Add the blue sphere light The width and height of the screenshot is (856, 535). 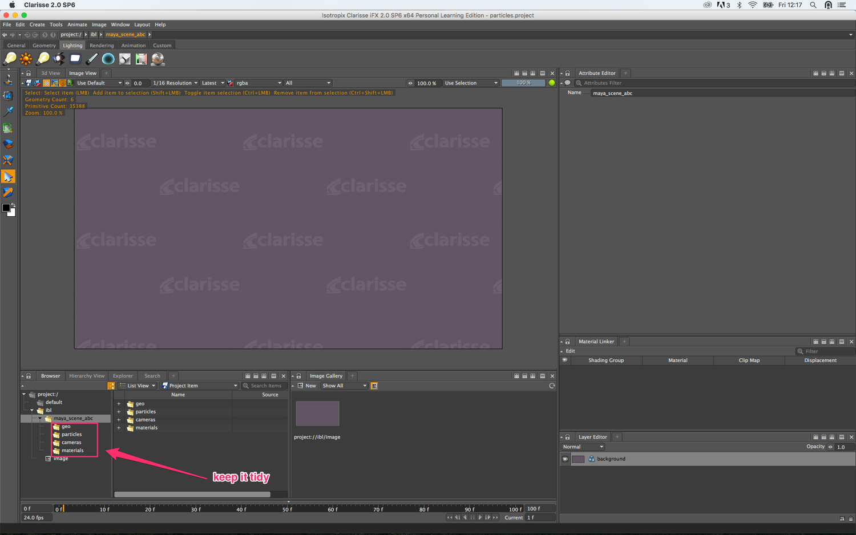click(108, 59)
